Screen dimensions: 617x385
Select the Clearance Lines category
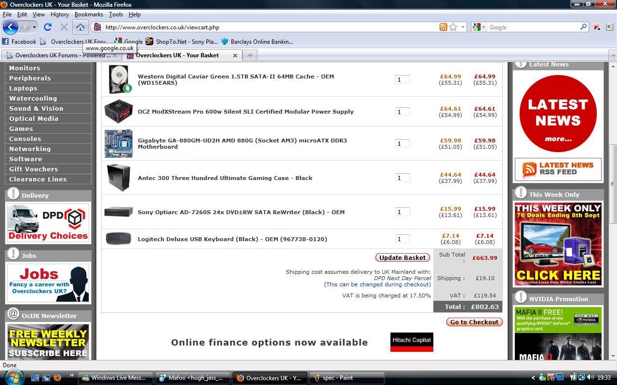(48, 179)
